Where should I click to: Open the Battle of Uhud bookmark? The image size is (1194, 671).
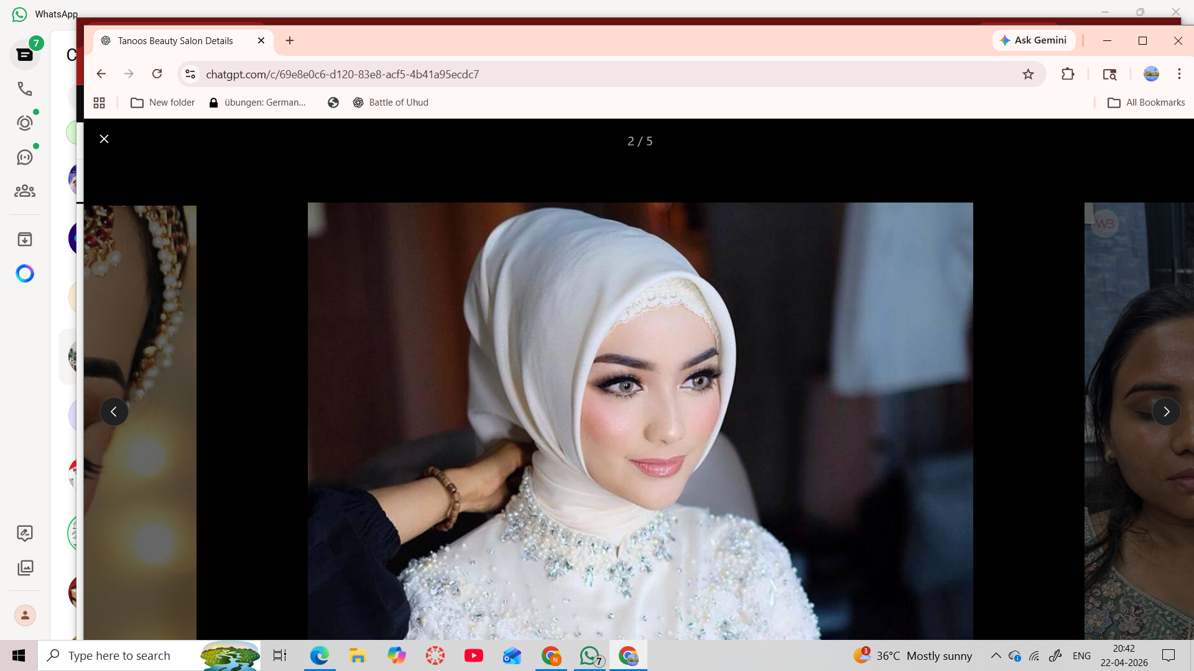[391, 103]
